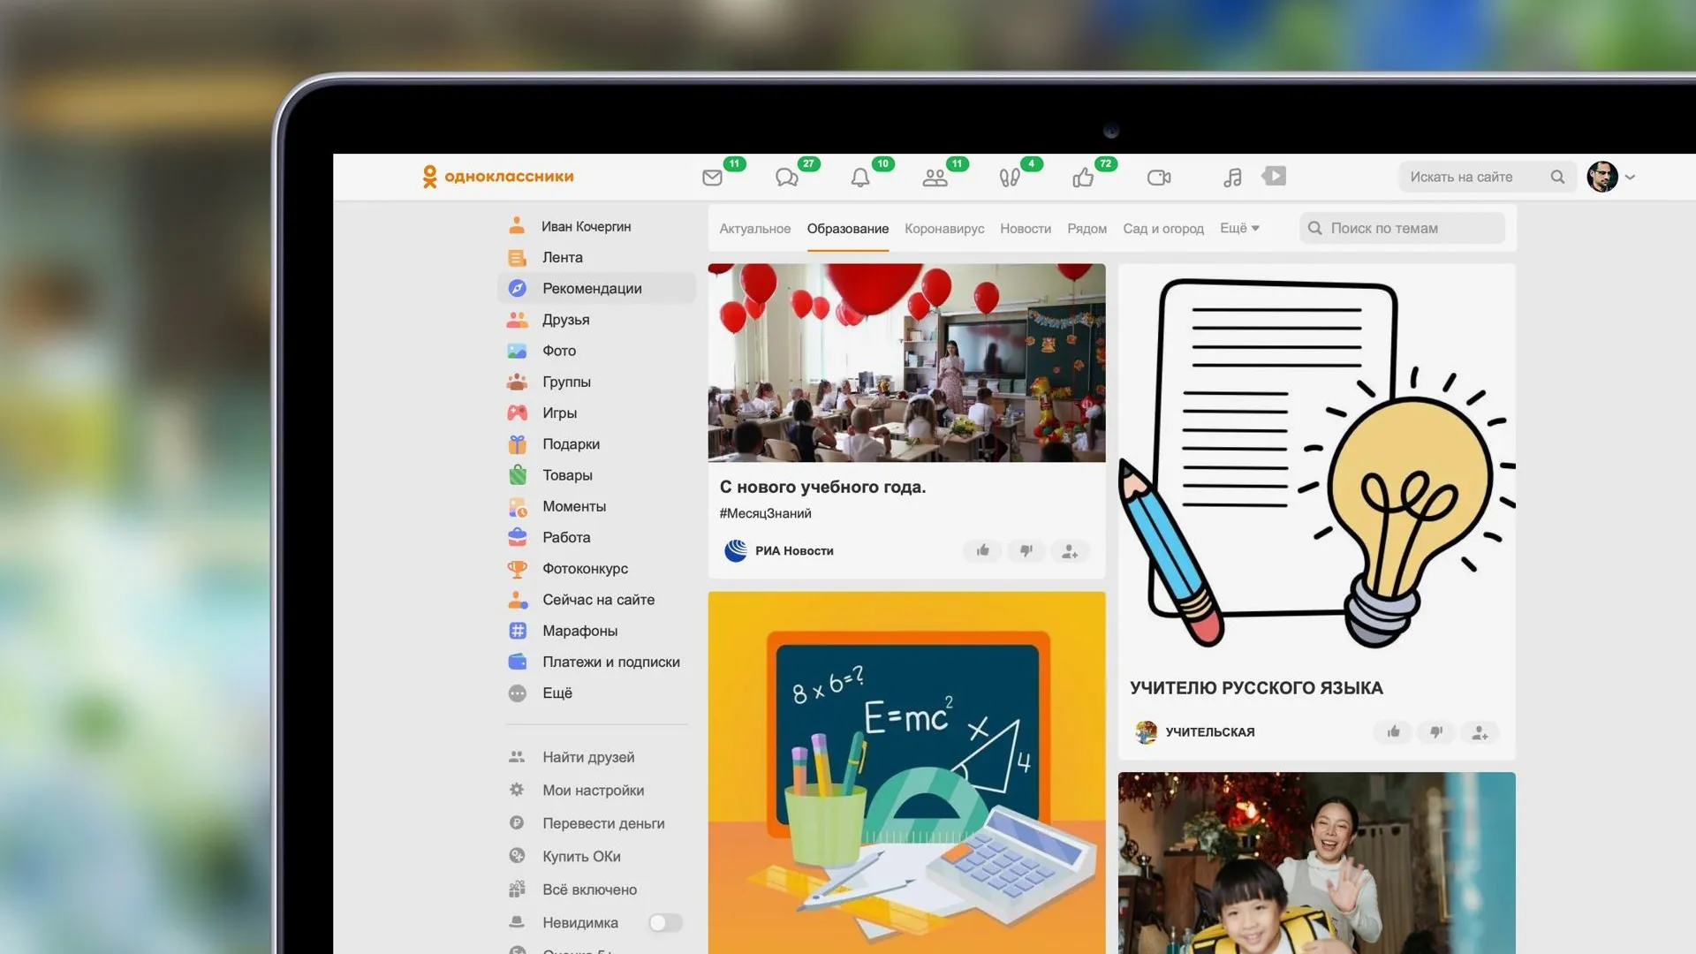Viewport: 1696px width, 954px height.
Task: Open the classroom balloons post thumbnail
Action: coord(906,362)
